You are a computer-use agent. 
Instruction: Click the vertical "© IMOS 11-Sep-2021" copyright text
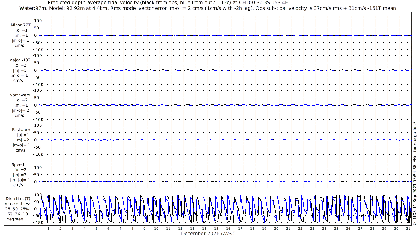(415, 173)
